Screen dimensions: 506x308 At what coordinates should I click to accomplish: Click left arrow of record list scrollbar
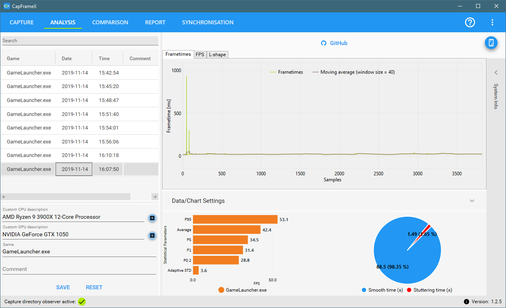click(4, 196)
